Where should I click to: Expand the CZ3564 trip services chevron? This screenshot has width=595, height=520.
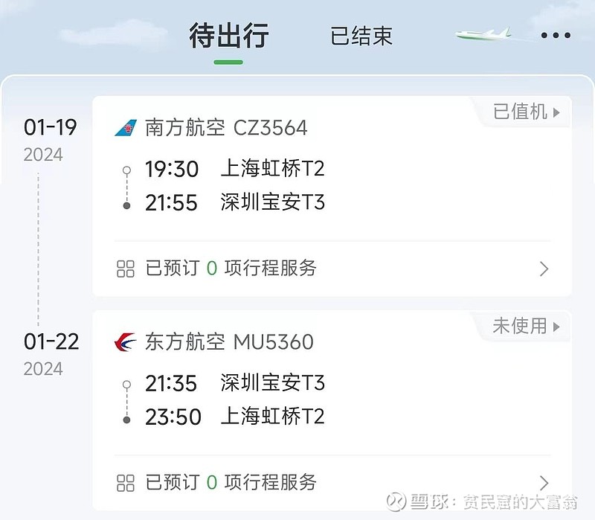pos(544,269)
